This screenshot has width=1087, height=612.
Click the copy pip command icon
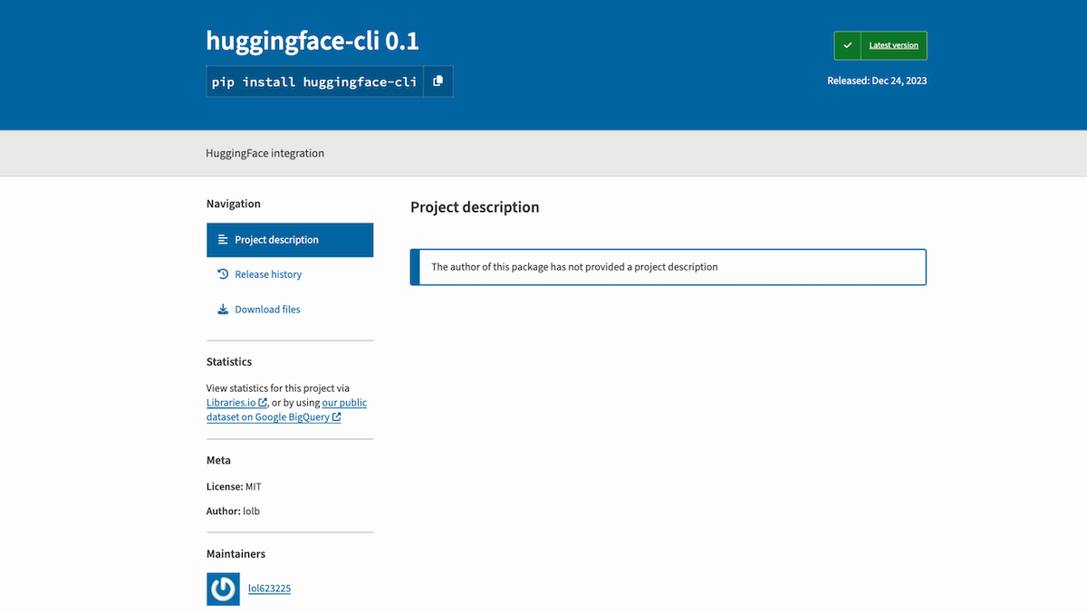point(438,81)
